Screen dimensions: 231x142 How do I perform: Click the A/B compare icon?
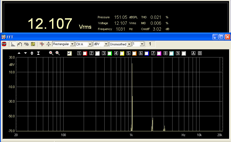tap(26, 44)
